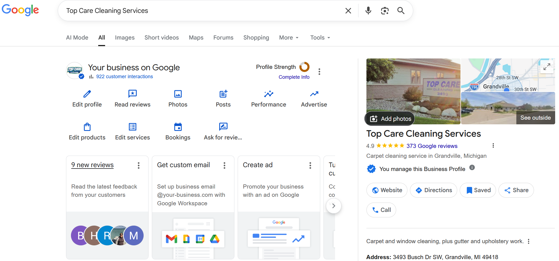Open Edit services list icon
This screenshot has width=559, height=261.
(132, 127)
